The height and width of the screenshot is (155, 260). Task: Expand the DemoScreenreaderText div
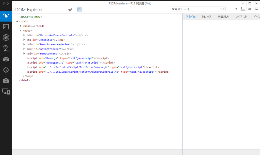click(x=24, y=44)
